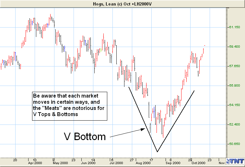Click the 54.150 price axis label
Screen dimensions: 245x167
click(235, 105)
